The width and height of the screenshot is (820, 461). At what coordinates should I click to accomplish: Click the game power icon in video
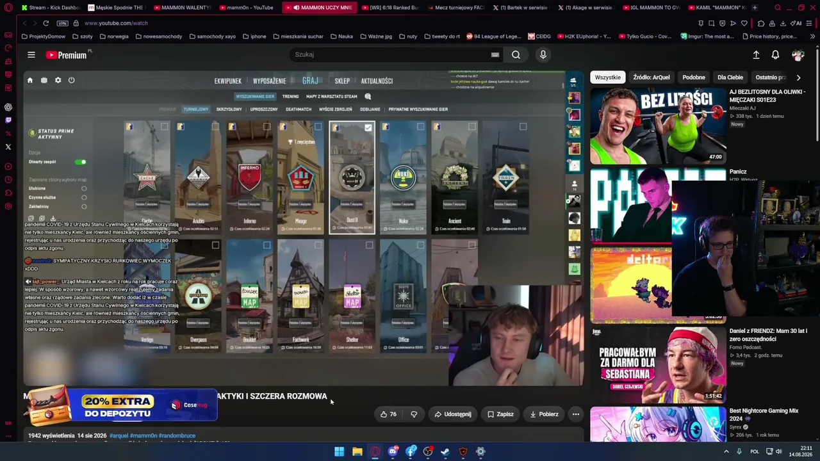coord(71,81)
